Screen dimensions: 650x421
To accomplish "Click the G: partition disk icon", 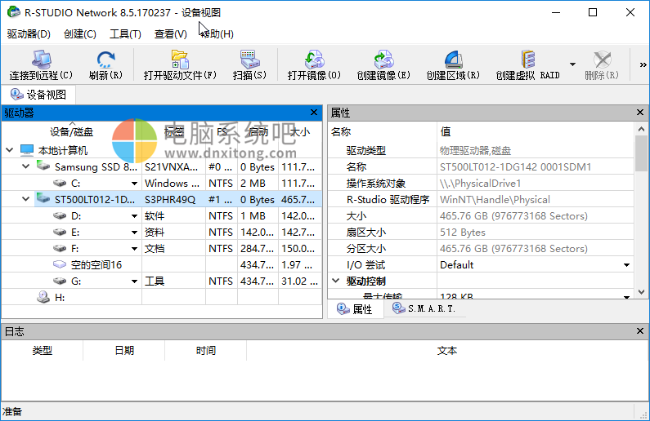I will (x=60, y=281).
